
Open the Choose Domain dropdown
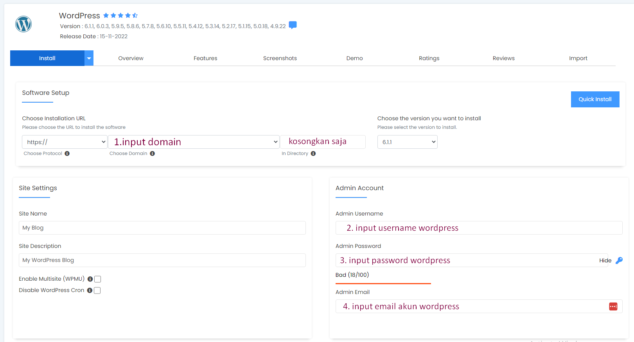194,142
